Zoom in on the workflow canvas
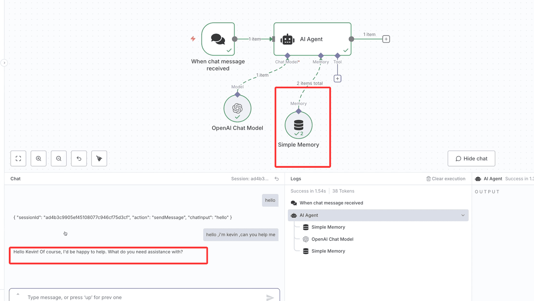 click(39, 159)
